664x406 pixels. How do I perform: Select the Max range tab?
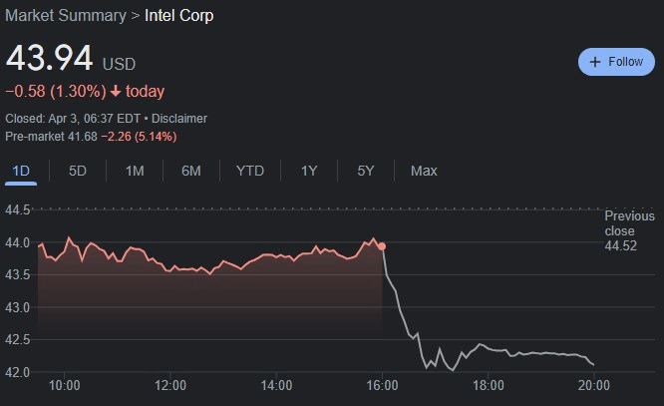(424, 171)
